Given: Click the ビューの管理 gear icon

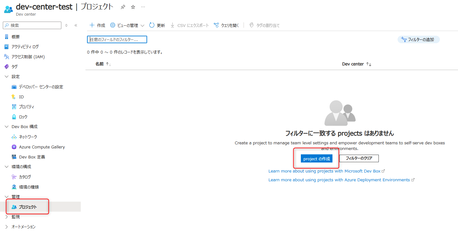Looking at the screenshot, I should coord(113,25).
